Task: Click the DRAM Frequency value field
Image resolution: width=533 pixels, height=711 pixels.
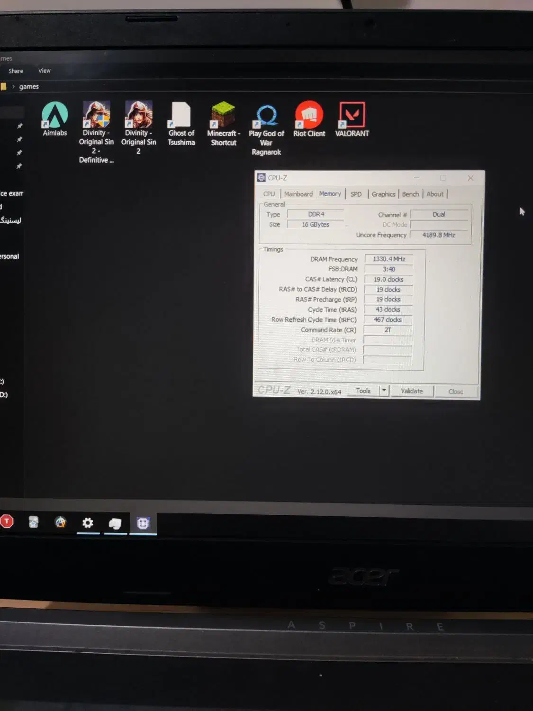Action: tap(388, 259)
